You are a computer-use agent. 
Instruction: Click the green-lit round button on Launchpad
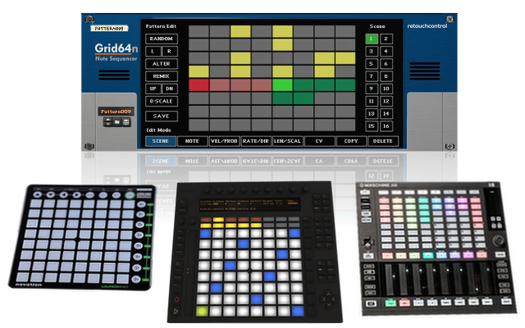(x=130, y=195)
